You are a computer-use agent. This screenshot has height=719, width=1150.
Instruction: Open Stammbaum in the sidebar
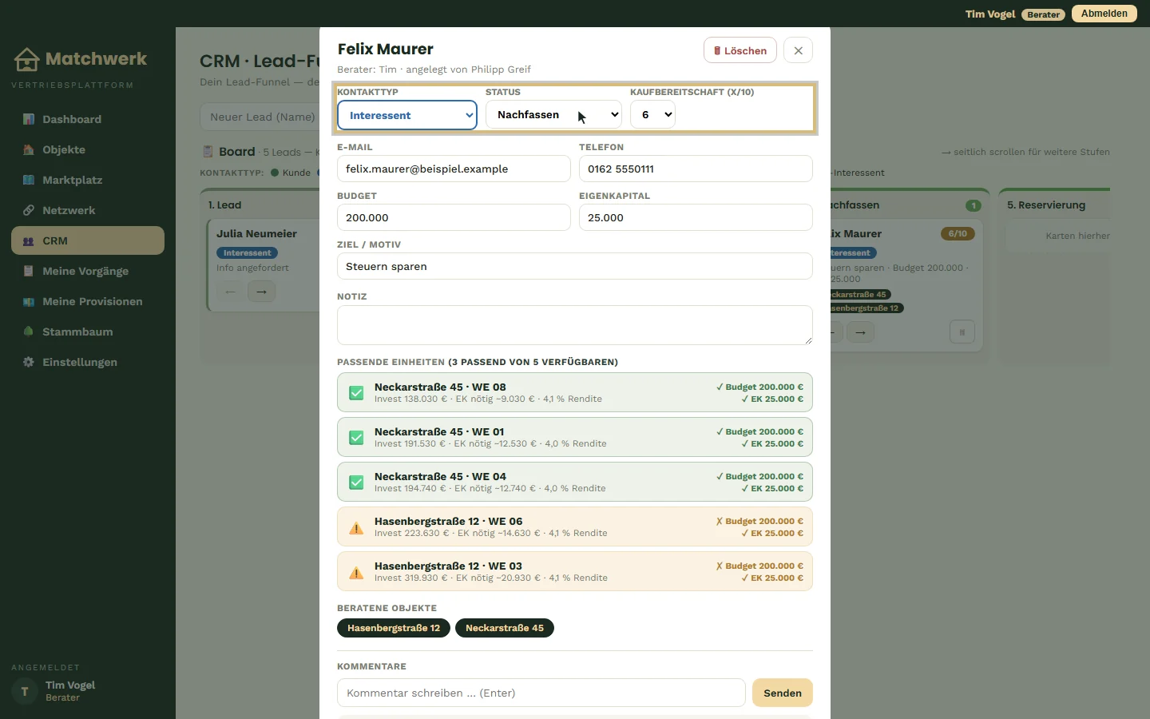[88, 332]
